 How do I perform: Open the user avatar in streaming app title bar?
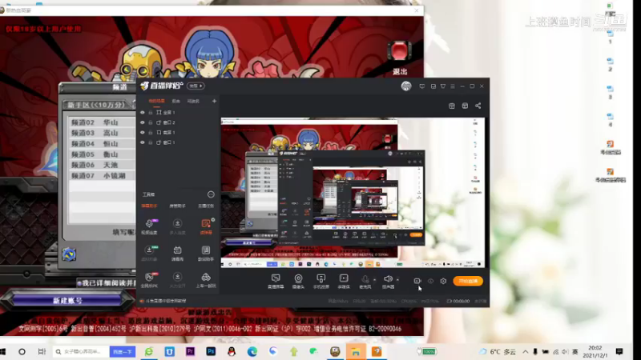(x=406, y=86)
